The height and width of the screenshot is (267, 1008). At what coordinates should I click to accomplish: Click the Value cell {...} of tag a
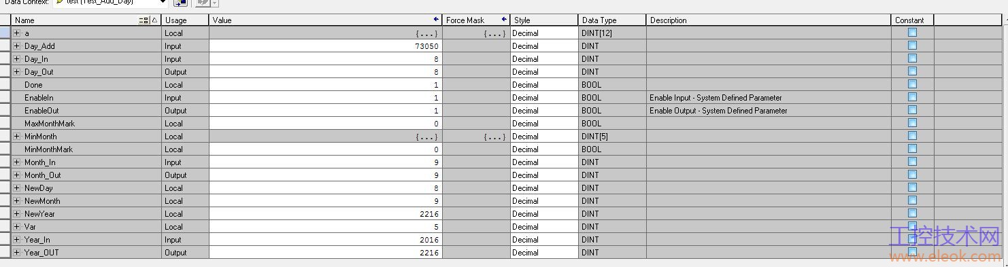[x=326, y=33]
